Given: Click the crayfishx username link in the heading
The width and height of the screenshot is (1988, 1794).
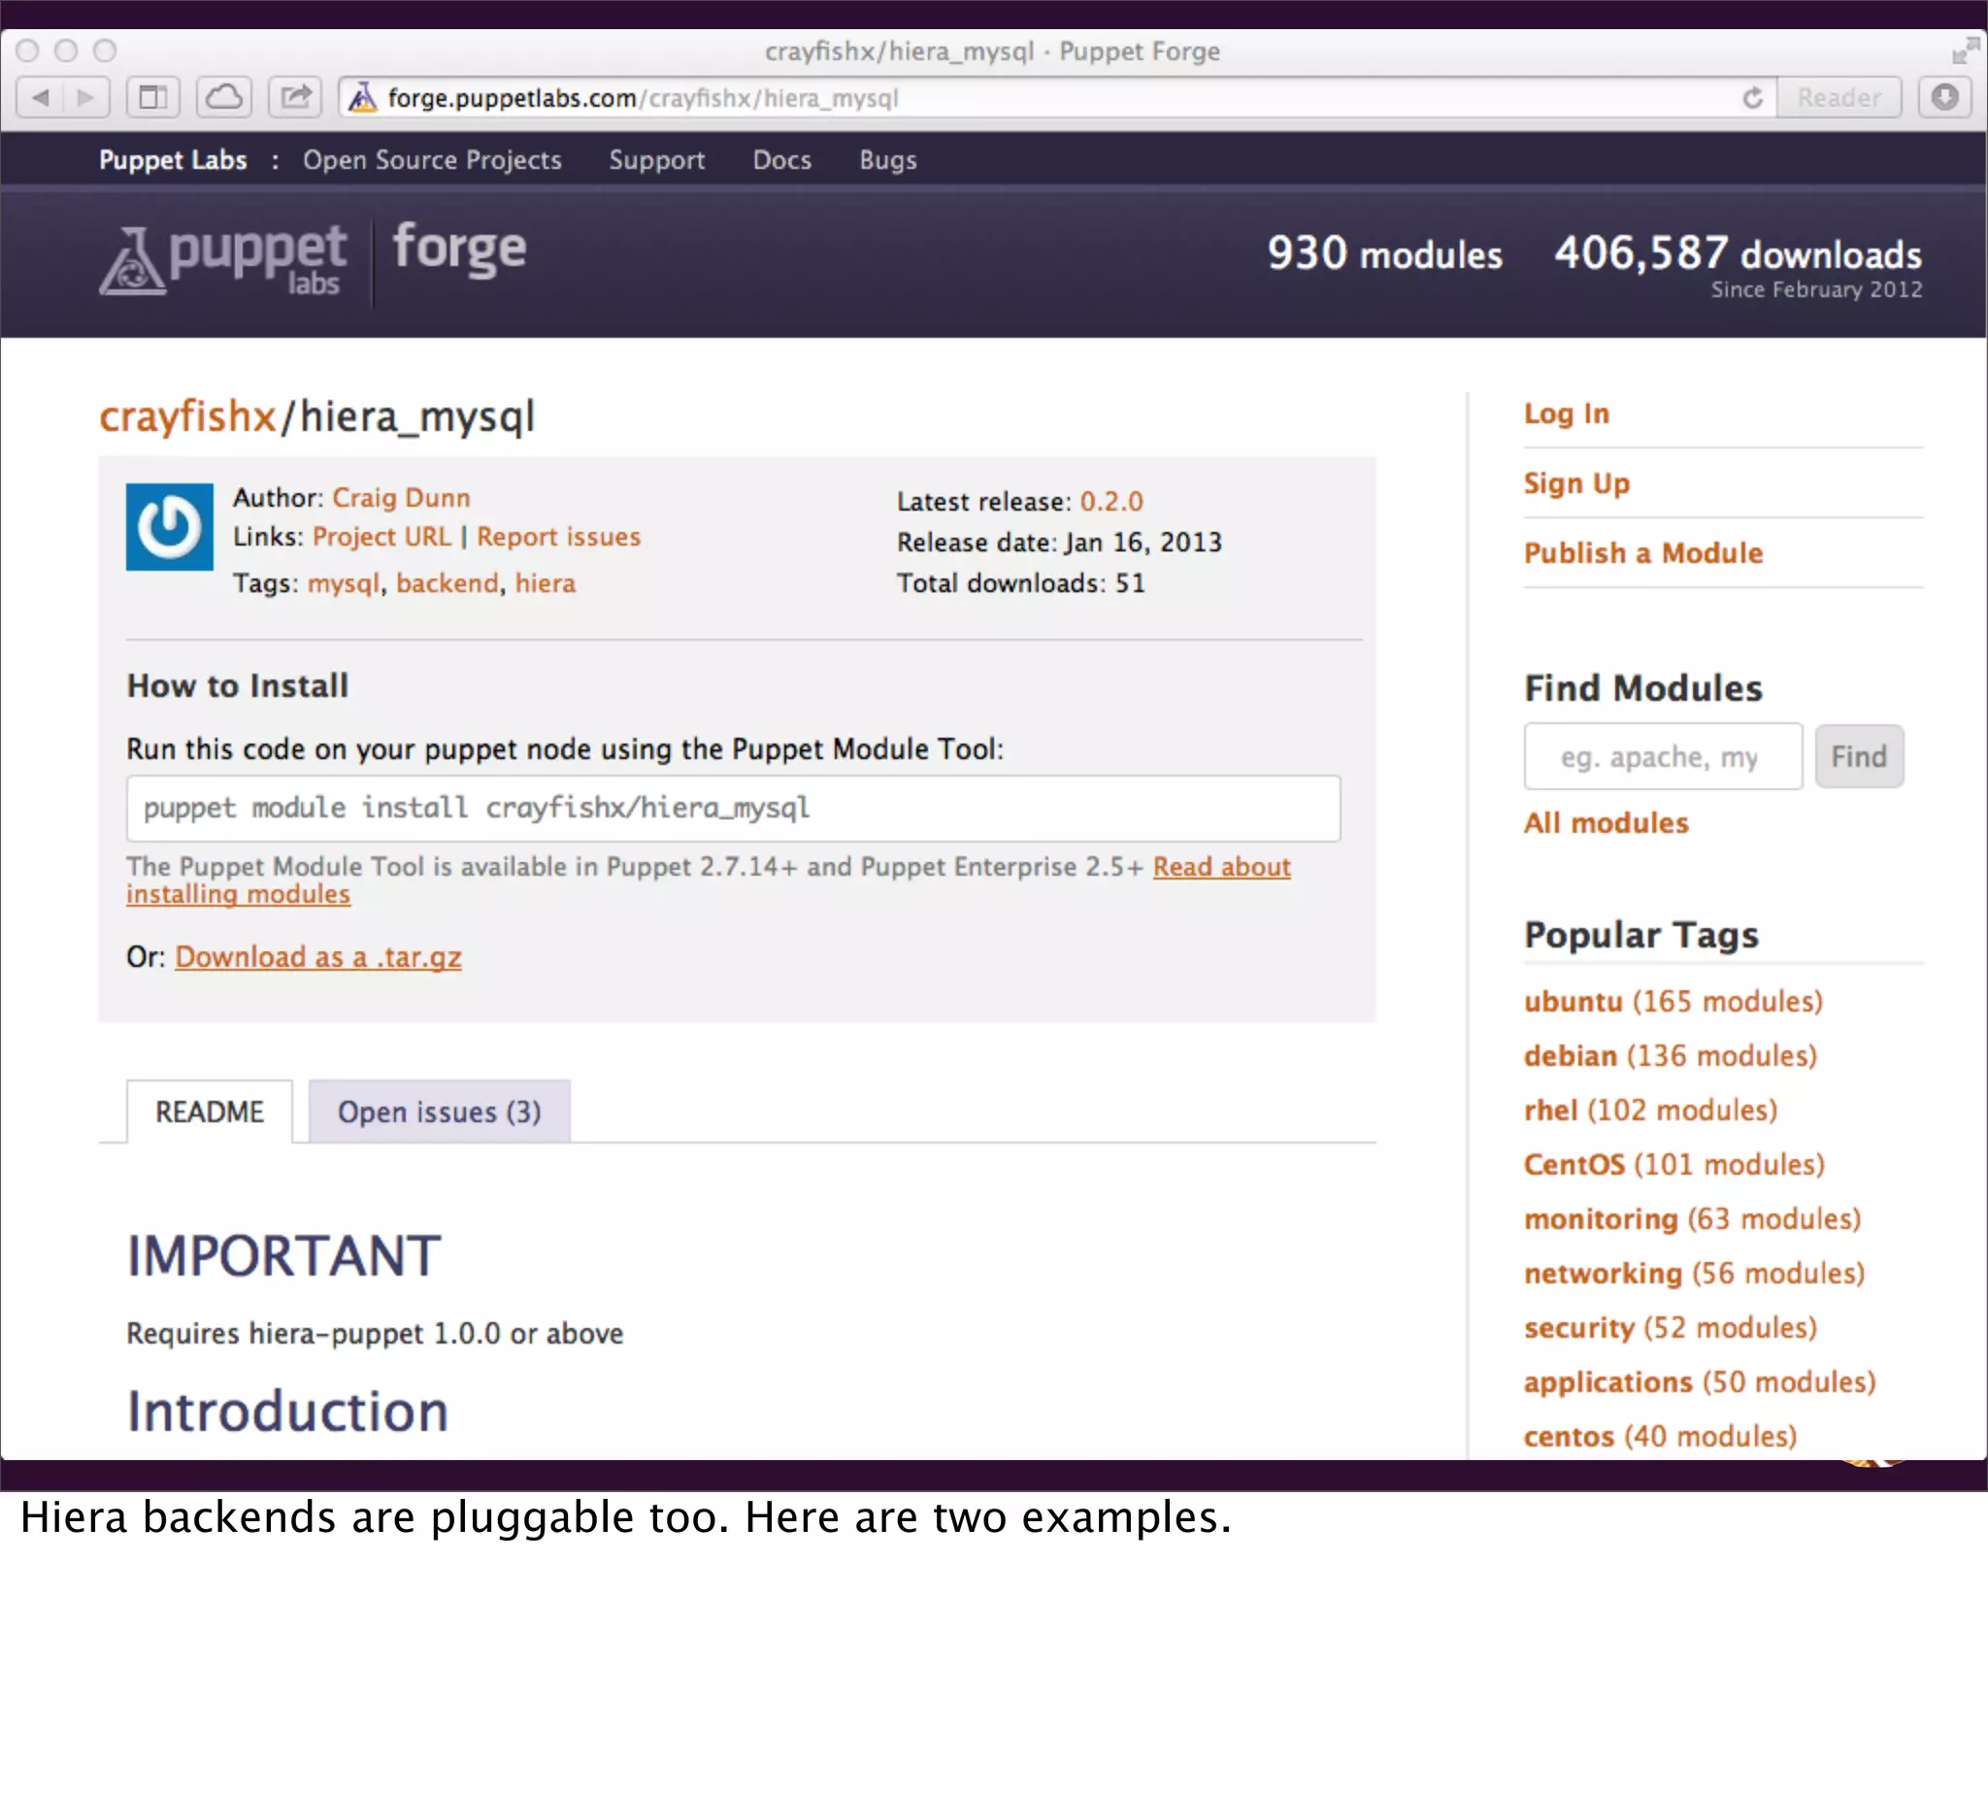Looking at the screenshot, I should point(187,415).
